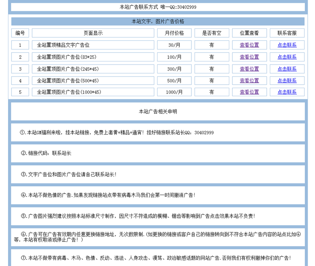The width and height of the screenshot is (315, 266).
Task: Click the 本站文字，图片广告价格 table title
Action: click(158, 21)
